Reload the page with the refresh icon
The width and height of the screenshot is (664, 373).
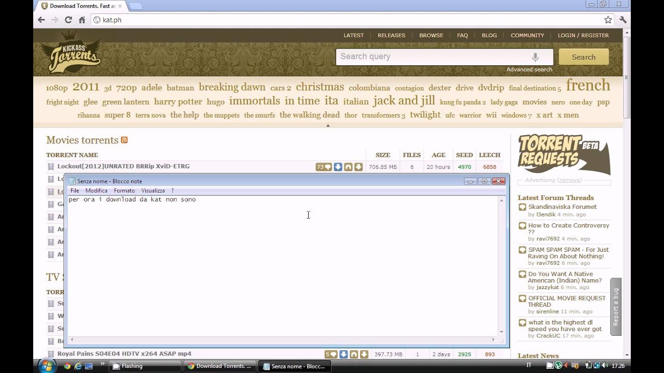coord(68,20)
